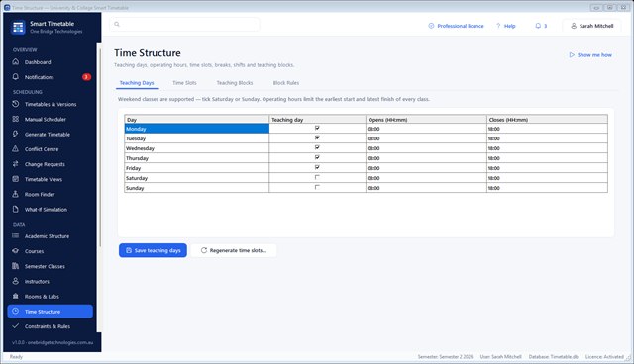
Task: Click the Day column header
Action: pyautogui.click(x=196, y=119)
